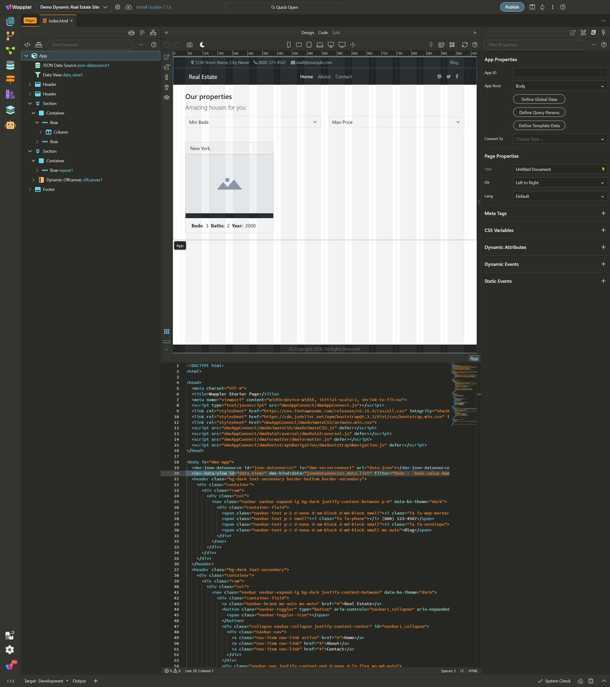
Task: Toggle grid overlay icon at canvas left
Action: click(x=166, y=331)
